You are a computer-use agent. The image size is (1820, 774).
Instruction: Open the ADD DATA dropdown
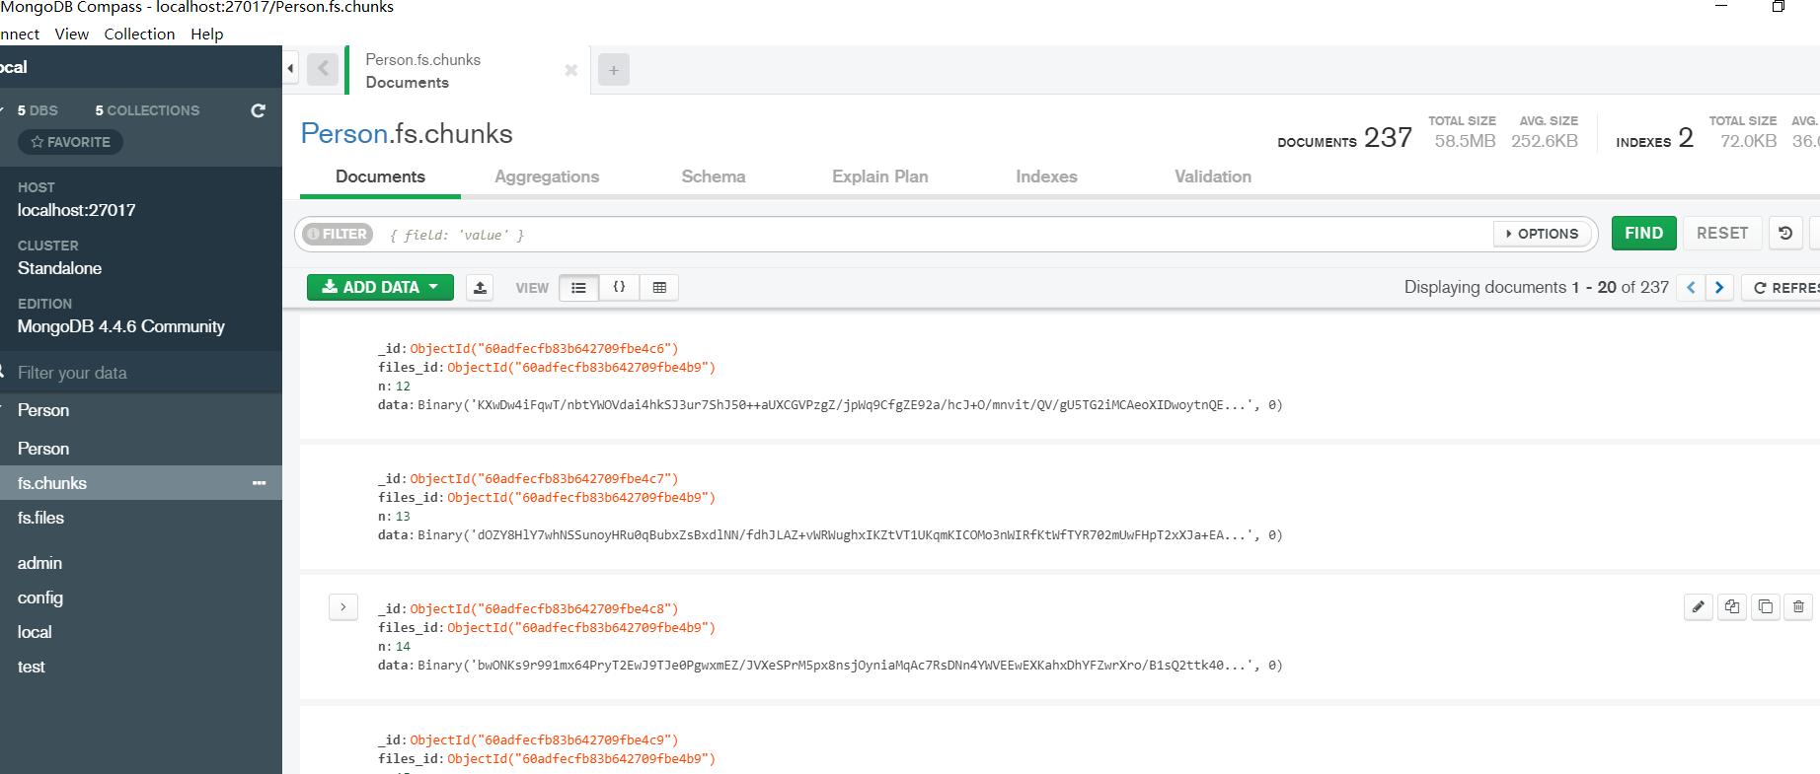point(380,287)
